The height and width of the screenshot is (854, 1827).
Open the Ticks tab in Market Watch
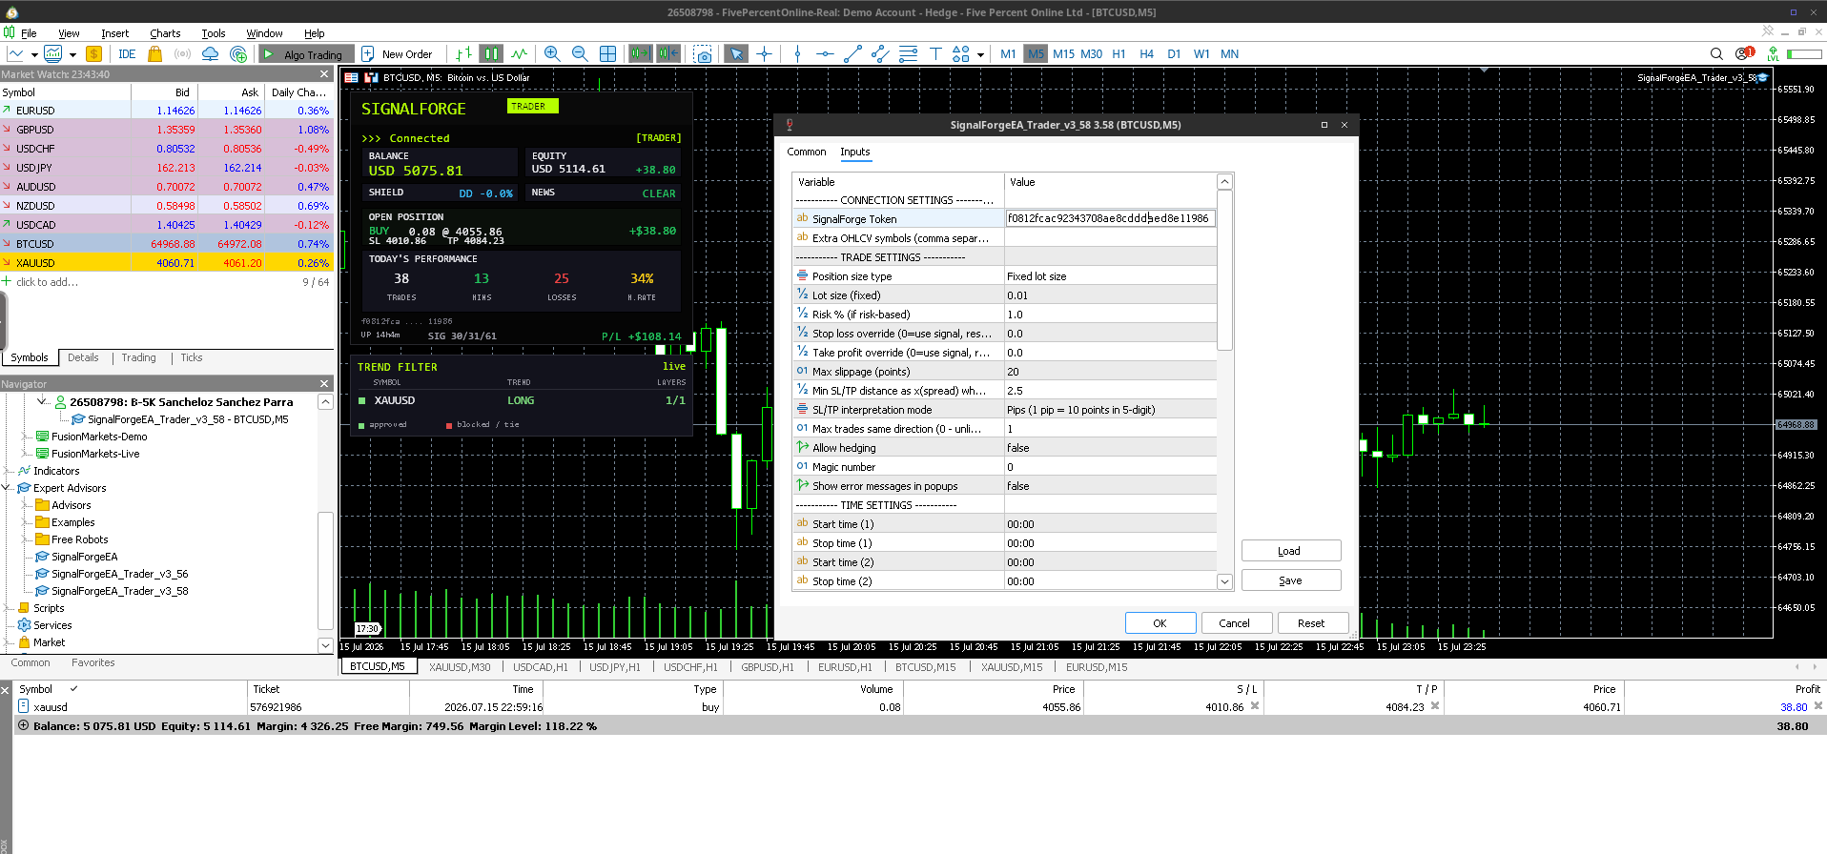[x=192, y=357]
